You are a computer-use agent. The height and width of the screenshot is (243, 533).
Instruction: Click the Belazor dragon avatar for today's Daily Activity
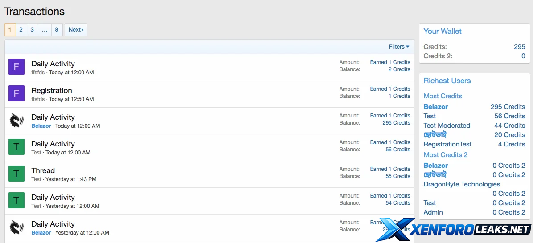[x=16, y=121]
